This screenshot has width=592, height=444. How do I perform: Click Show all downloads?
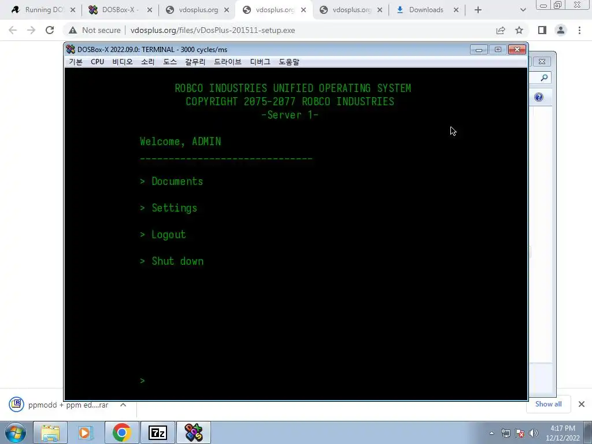548,404
